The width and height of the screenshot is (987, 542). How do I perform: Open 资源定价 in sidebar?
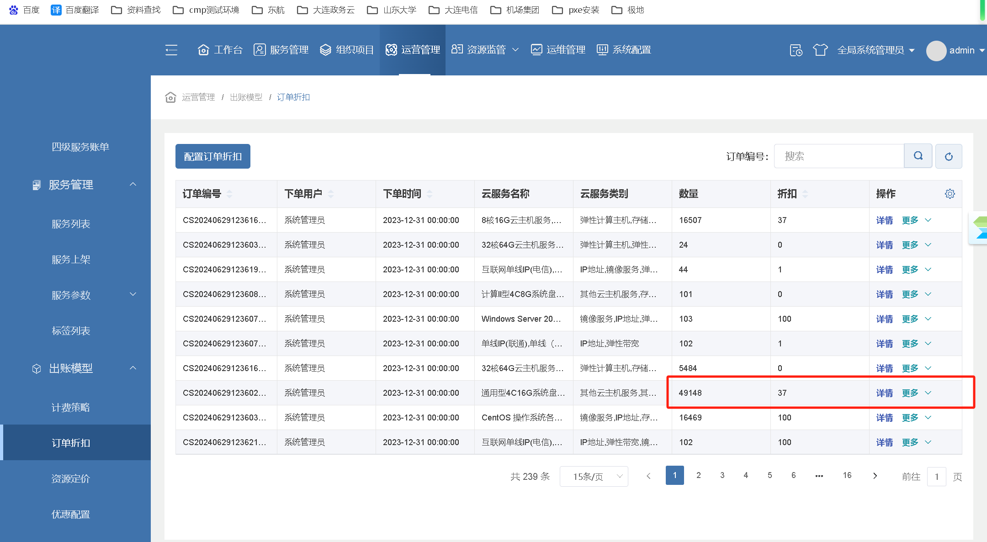click(x=71, y=479)
